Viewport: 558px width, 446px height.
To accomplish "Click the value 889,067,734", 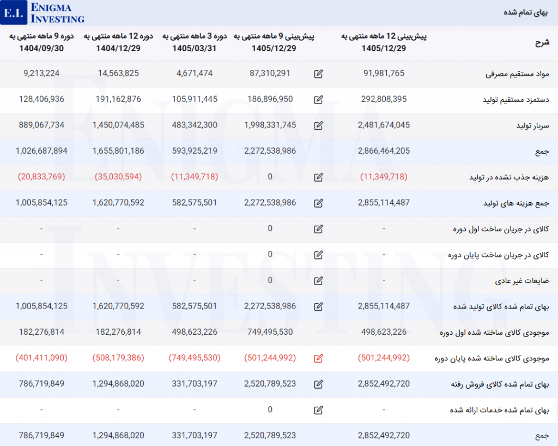I will [x=41, y=125].
